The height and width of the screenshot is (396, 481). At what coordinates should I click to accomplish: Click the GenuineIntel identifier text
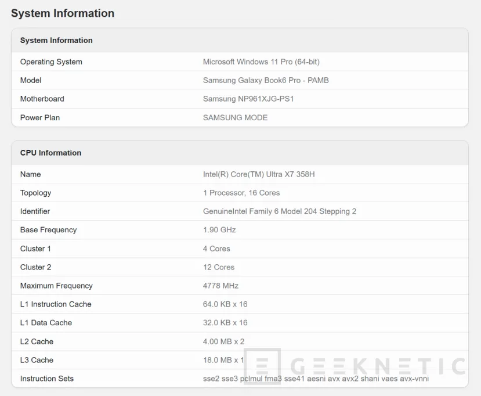tap(280, 211)
